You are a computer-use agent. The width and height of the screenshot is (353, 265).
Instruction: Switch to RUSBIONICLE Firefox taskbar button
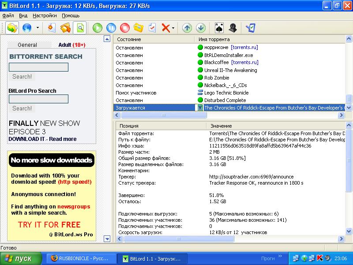tap(81, 258)
